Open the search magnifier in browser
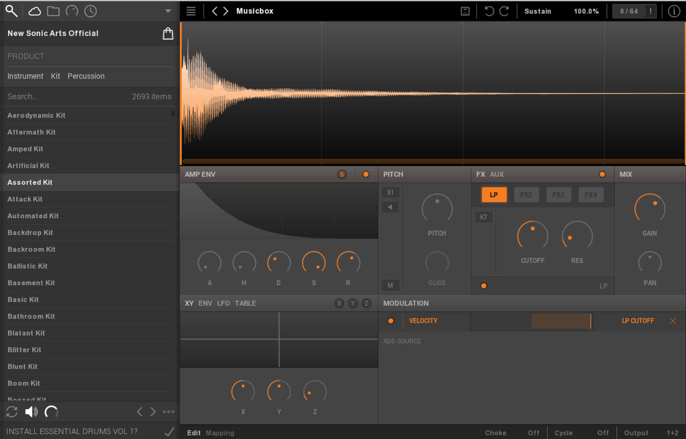The image size is (686, 439). pyautogui.click(x=11, y=11)
